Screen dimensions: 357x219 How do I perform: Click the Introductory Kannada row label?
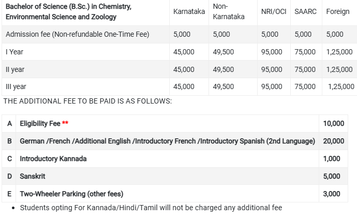click(x=53, y=158)
